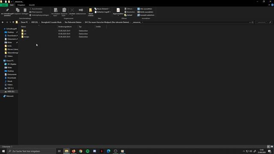Open the Eigenschaften dropdown arrow
274x154 pixels.
point(118,16)
